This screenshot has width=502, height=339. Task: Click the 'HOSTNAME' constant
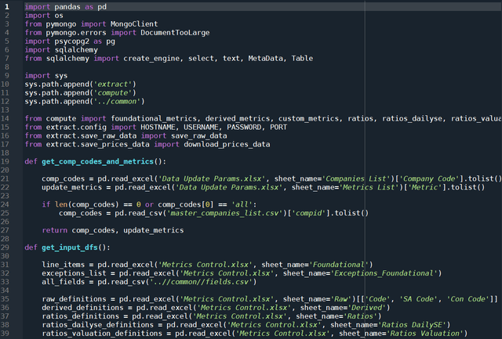click(x=158, y=127)
